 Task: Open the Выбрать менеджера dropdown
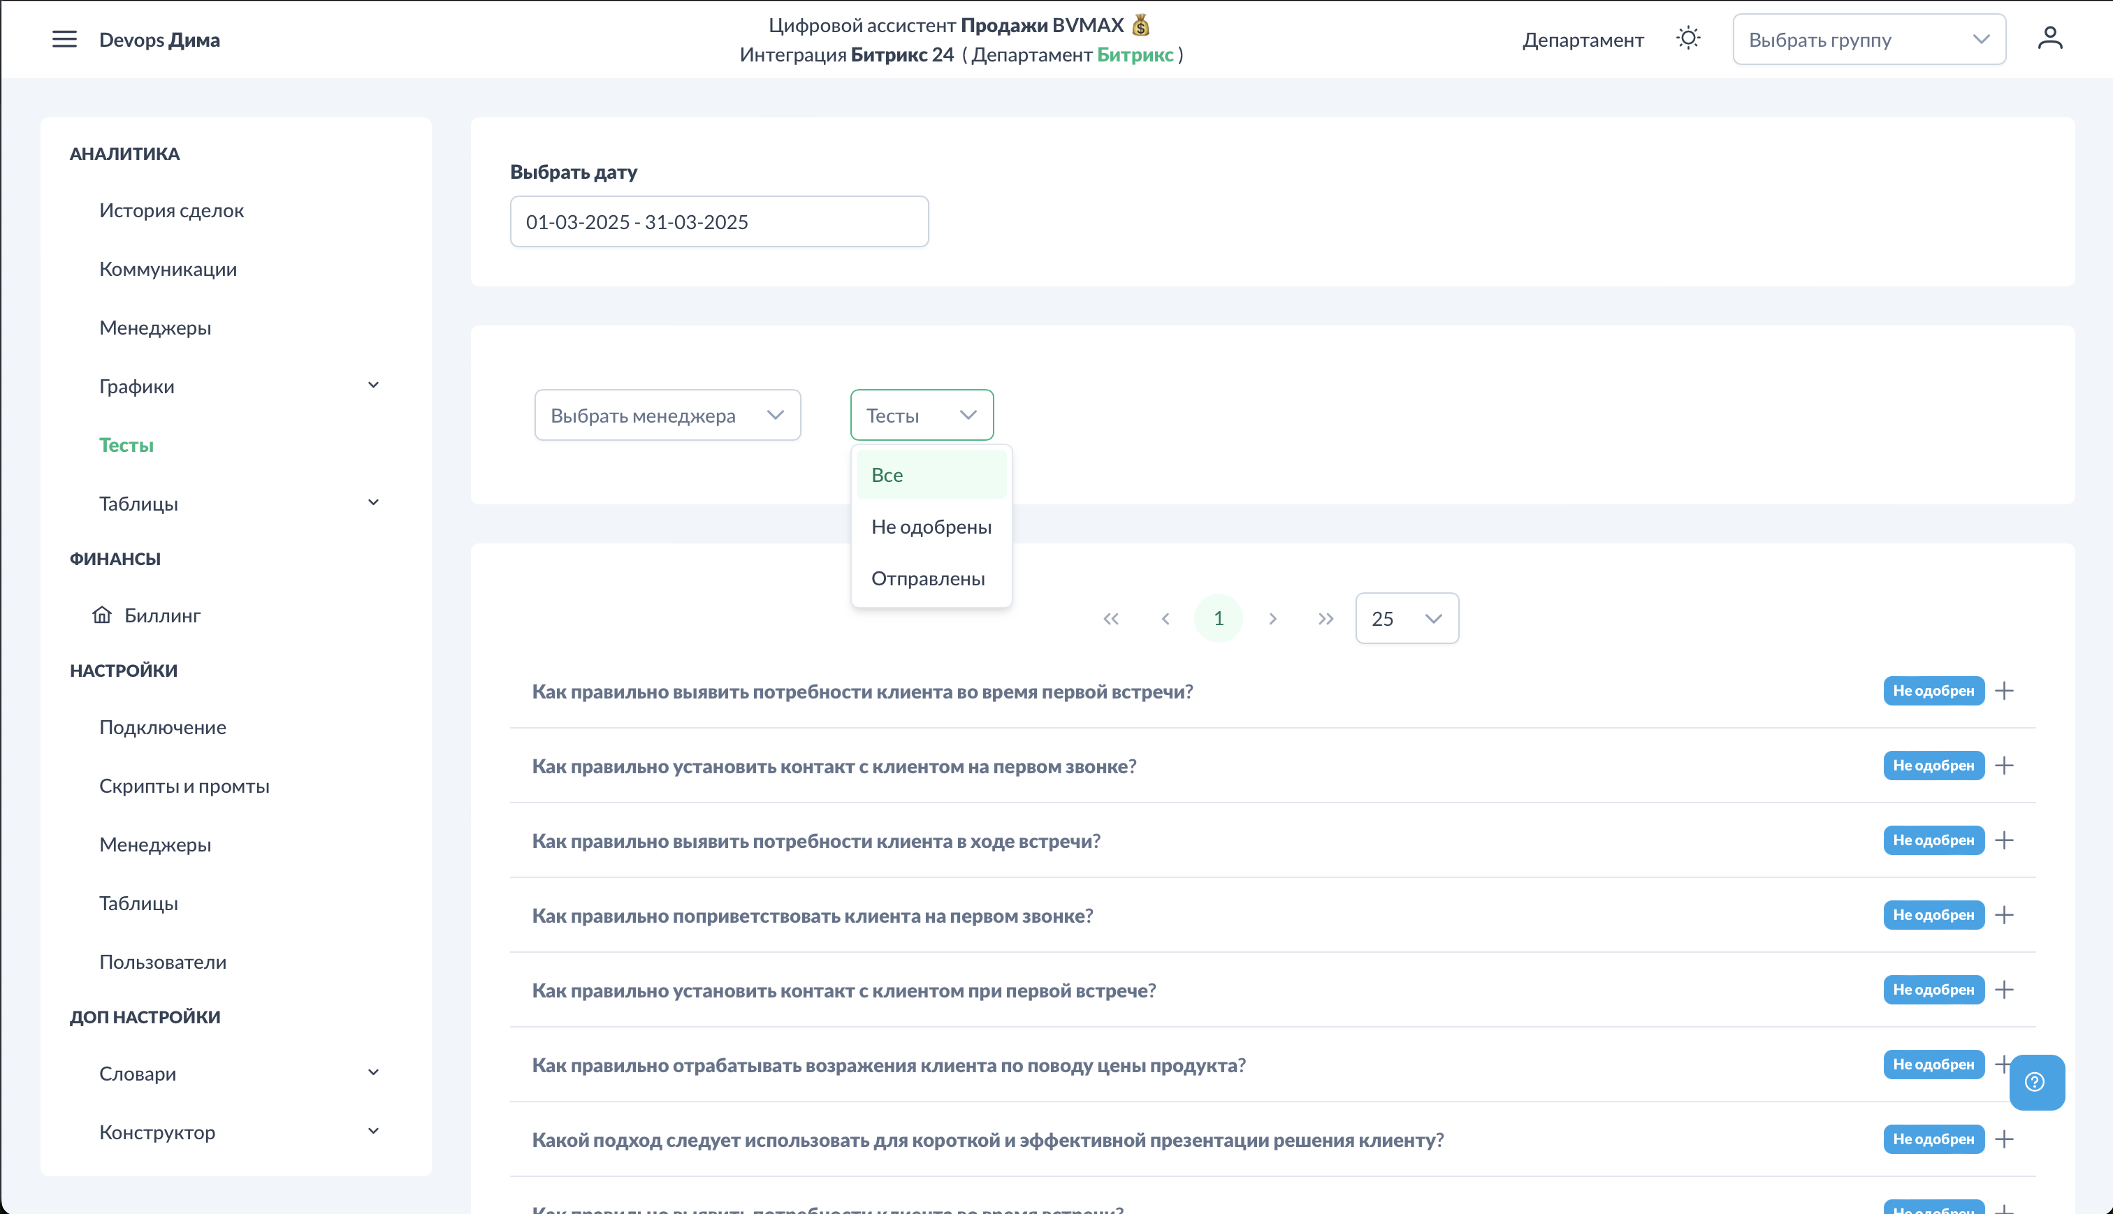pyautogui.click(x=667, y=415)
